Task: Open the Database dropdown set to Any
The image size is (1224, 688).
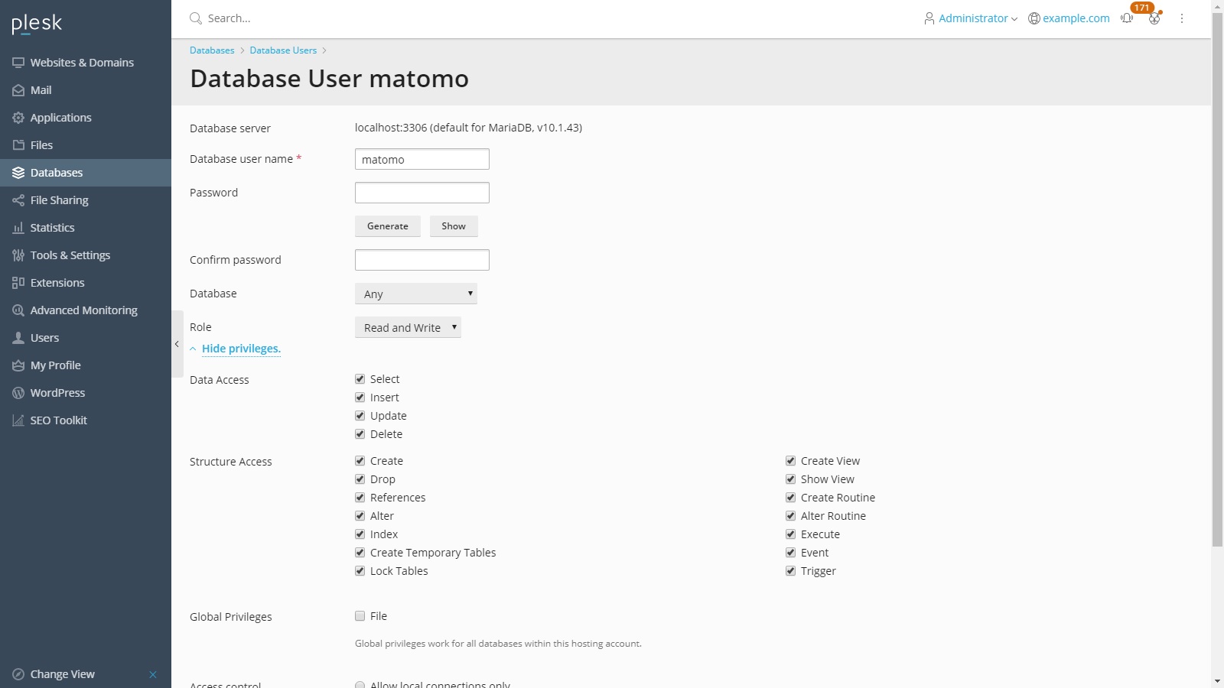Action: click(415, 294)
